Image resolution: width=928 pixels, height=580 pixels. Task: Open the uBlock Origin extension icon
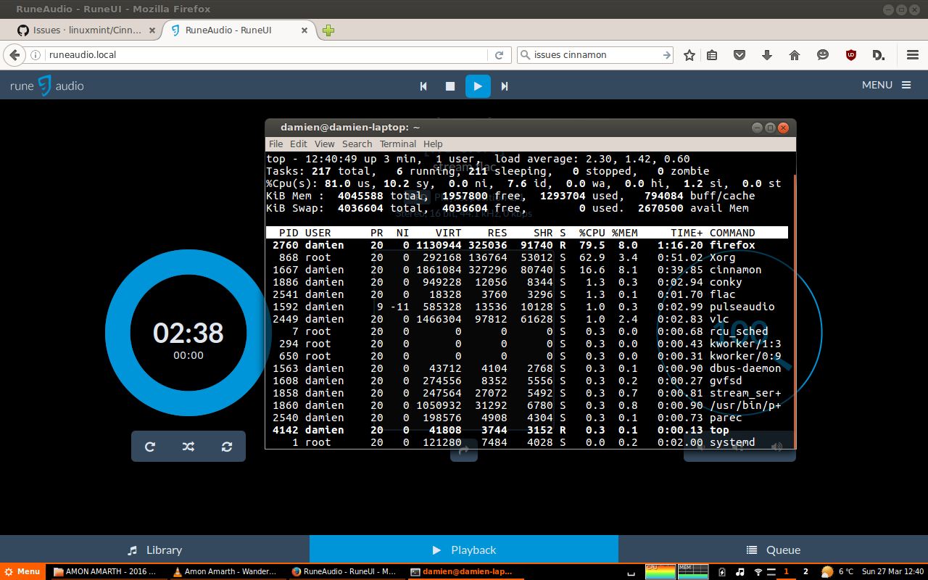(x=851, y=55)
